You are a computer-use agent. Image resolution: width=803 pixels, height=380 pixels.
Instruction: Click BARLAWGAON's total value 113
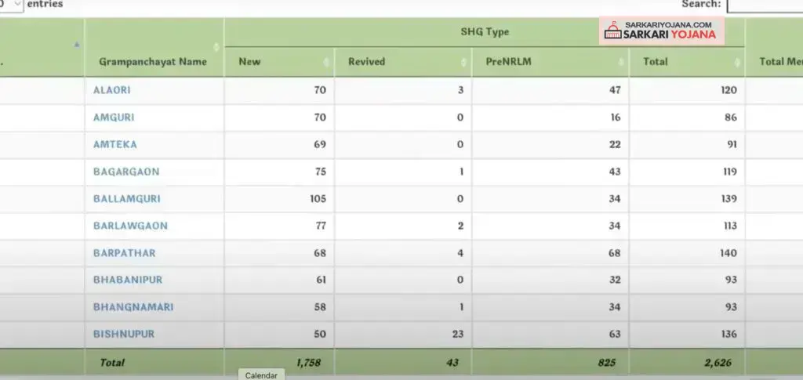pyautogui.click(x=729, y=226)
